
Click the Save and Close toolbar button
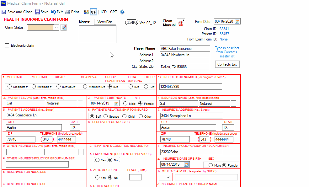[x=17, y=12]
